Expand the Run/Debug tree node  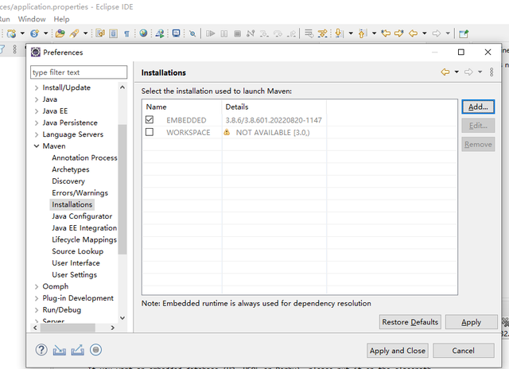(x=37, y=309)
